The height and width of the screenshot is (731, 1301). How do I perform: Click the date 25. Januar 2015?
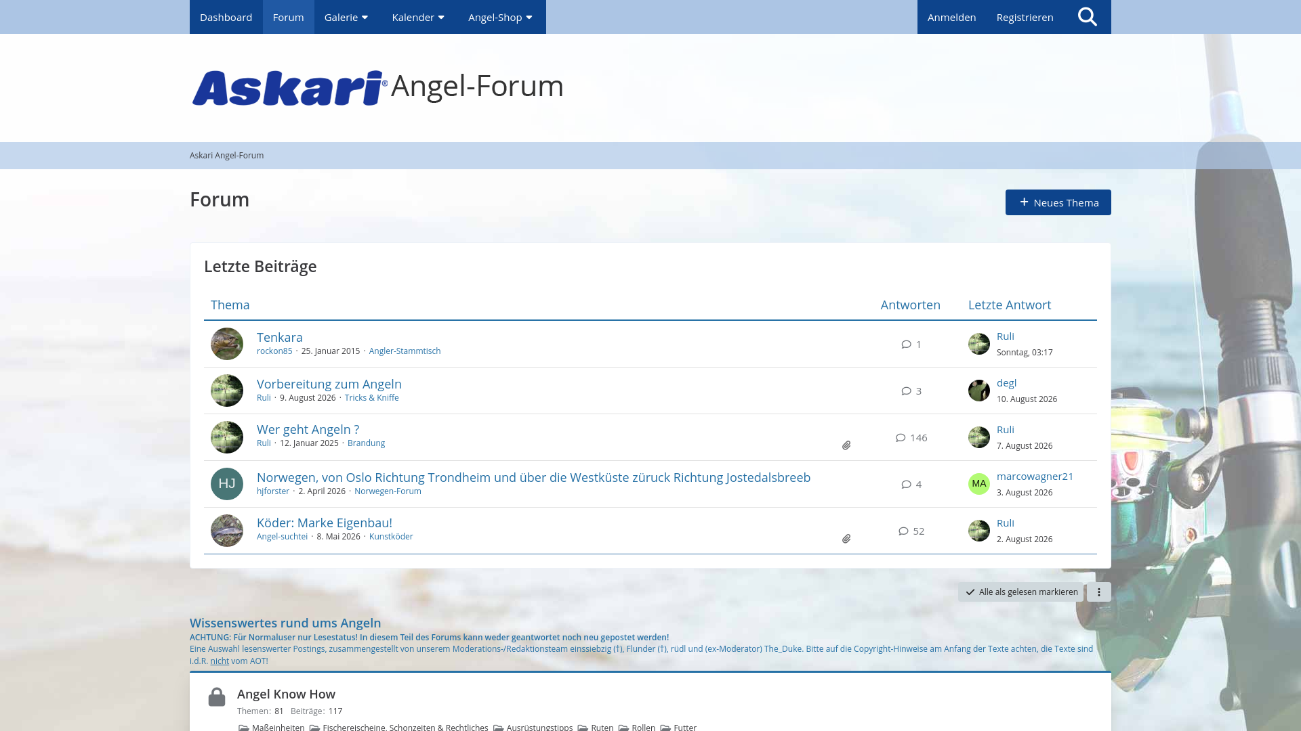coord(331,351)
